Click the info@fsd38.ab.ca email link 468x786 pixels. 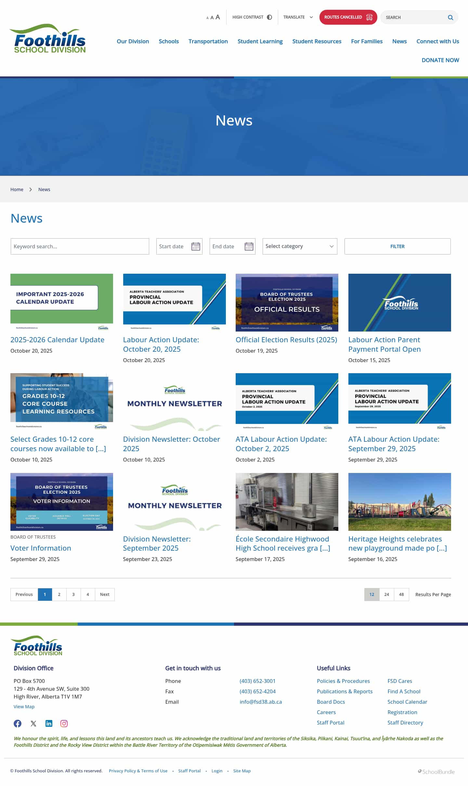pyautogui.click(x=261, y=702)
